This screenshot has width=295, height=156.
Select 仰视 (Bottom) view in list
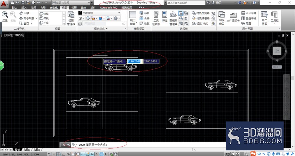[44, 18]
